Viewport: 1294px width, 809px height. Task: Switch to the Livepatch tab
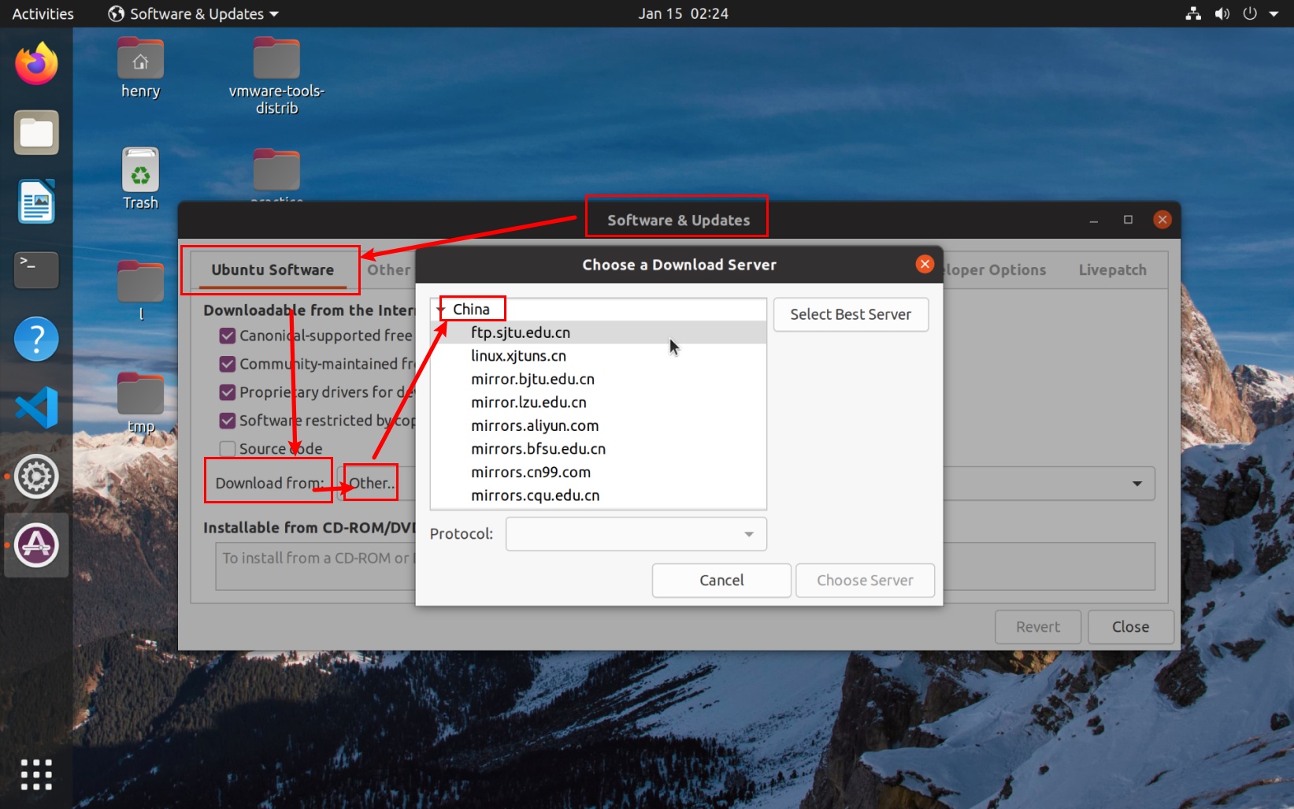1112,269
